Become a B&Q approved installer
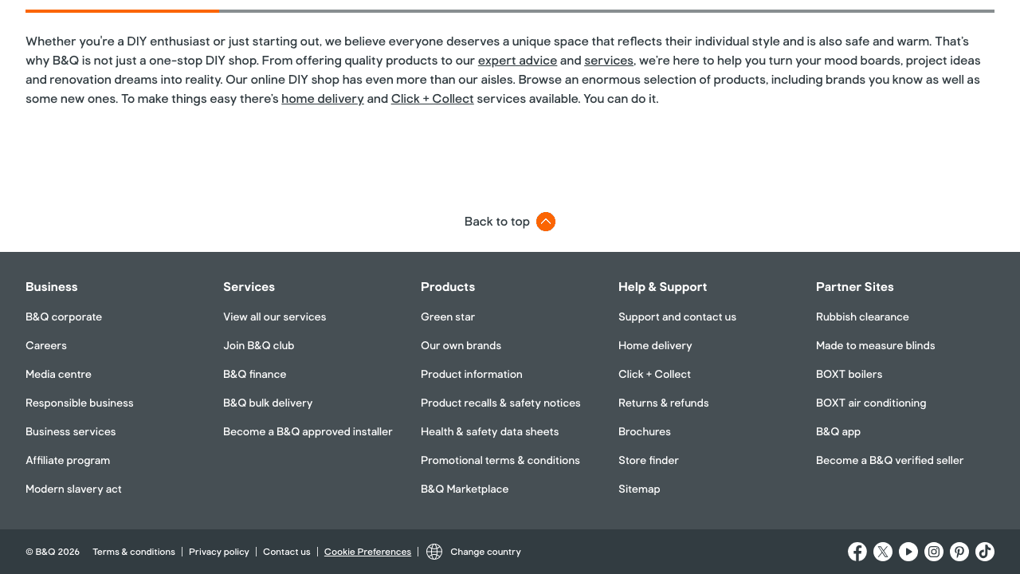The width and height of the screenshot is (1020, 574). [308, 432]
